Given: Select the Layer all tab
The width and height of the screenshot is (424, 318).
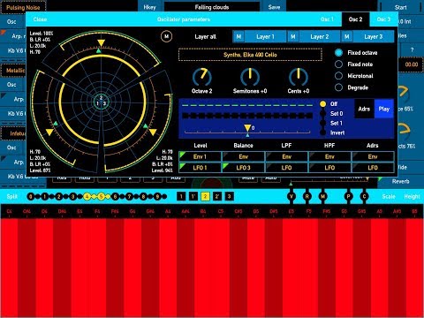Looking at the screenshot, I should (205, 37).
